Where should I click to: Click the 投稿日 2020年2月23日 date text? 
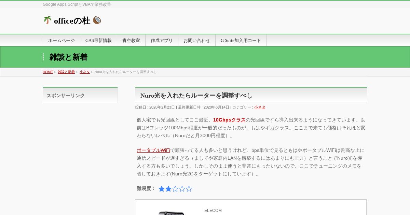[x=155, y=107]
